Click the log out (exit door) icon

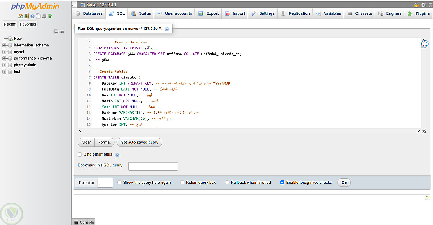26,16
